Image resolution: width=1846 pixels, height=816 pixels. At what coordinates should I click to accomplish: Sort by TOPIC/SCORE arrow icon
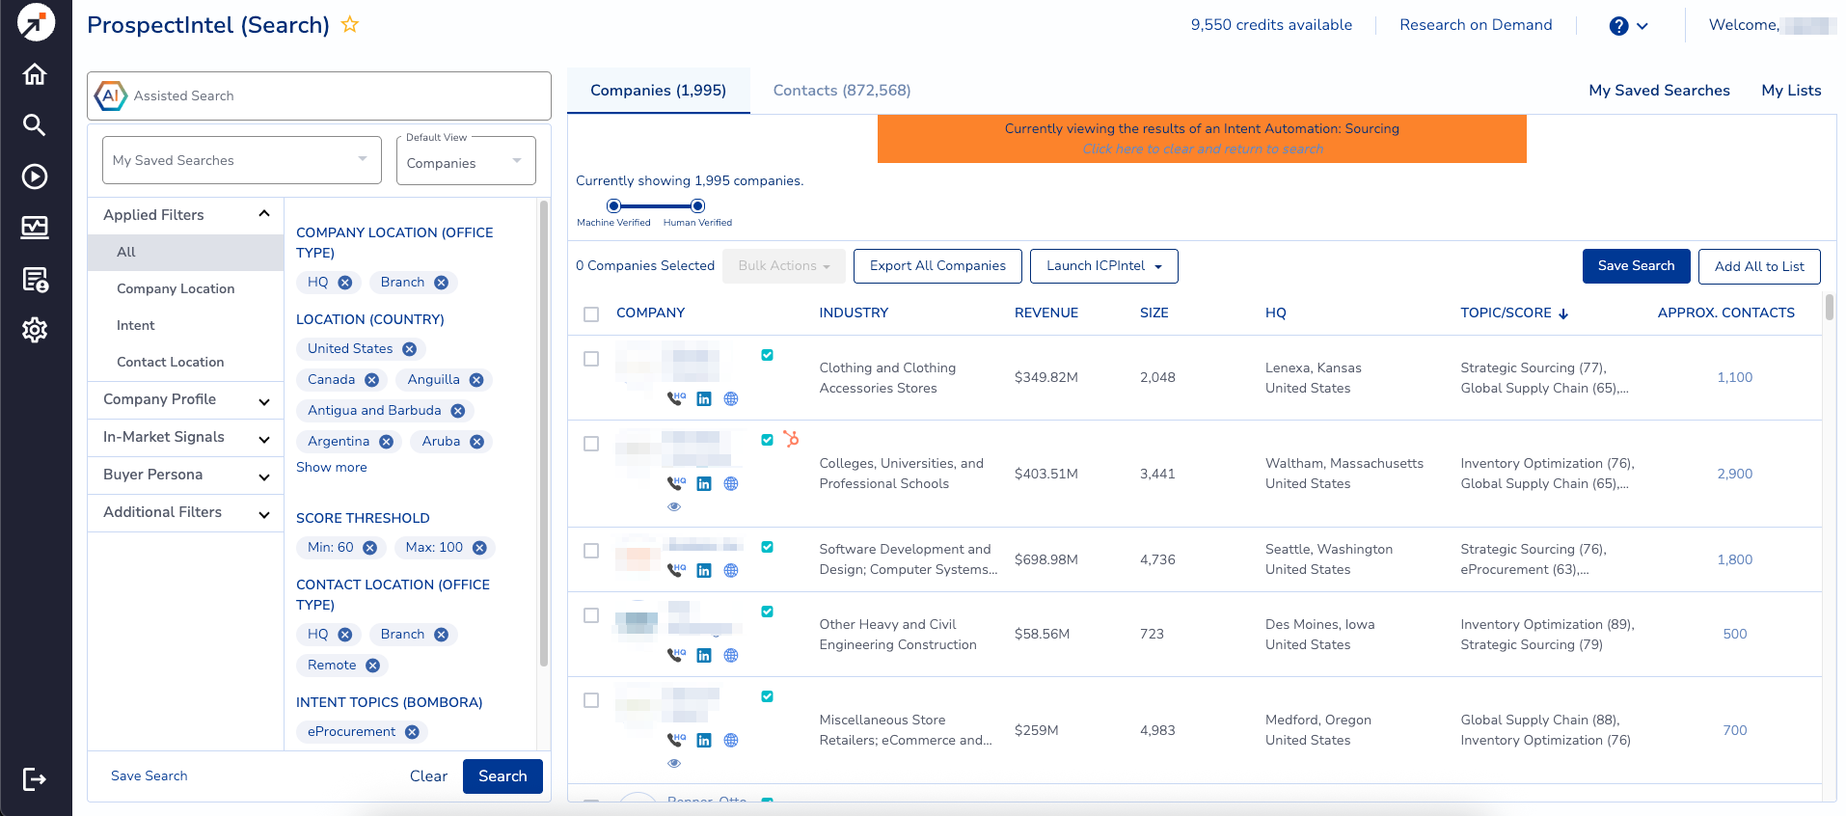click(x=1563, y=313)
